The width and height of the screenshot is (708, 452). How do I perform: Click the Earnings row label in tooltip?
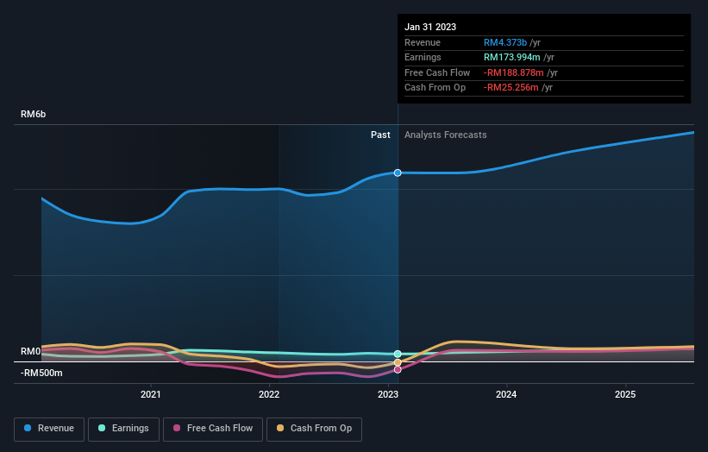click(423, 57)
